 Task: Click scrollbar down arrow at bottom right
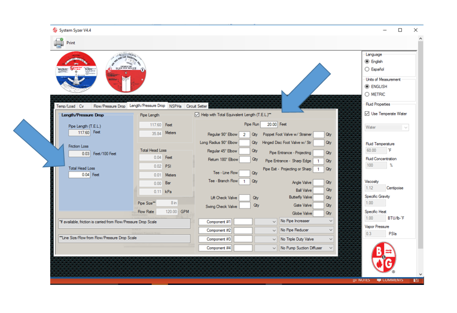421,274
